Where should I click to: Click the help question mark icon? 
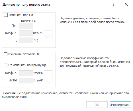(x=113, y=4)
